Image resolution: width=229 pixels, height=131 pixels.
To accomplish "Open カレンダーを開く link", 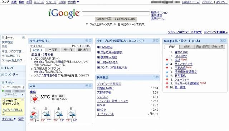I will click(x=81, y=46).
